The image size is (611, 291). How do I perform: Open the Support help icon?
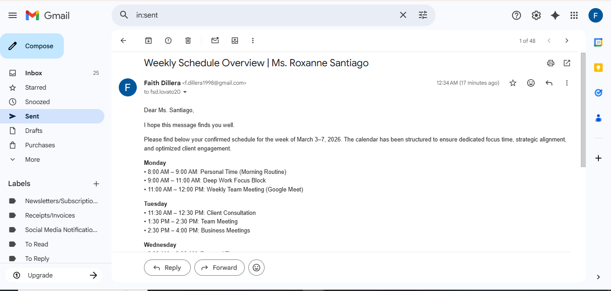517,15
